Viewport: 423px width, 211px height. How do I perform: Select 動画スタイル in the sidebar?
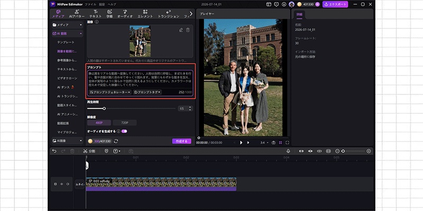(67, 105)
